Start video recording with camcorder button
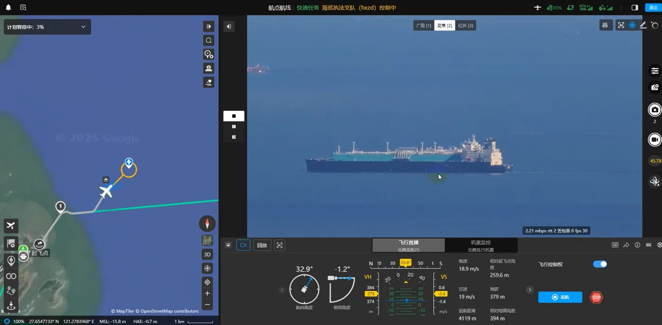 point(655,140)
